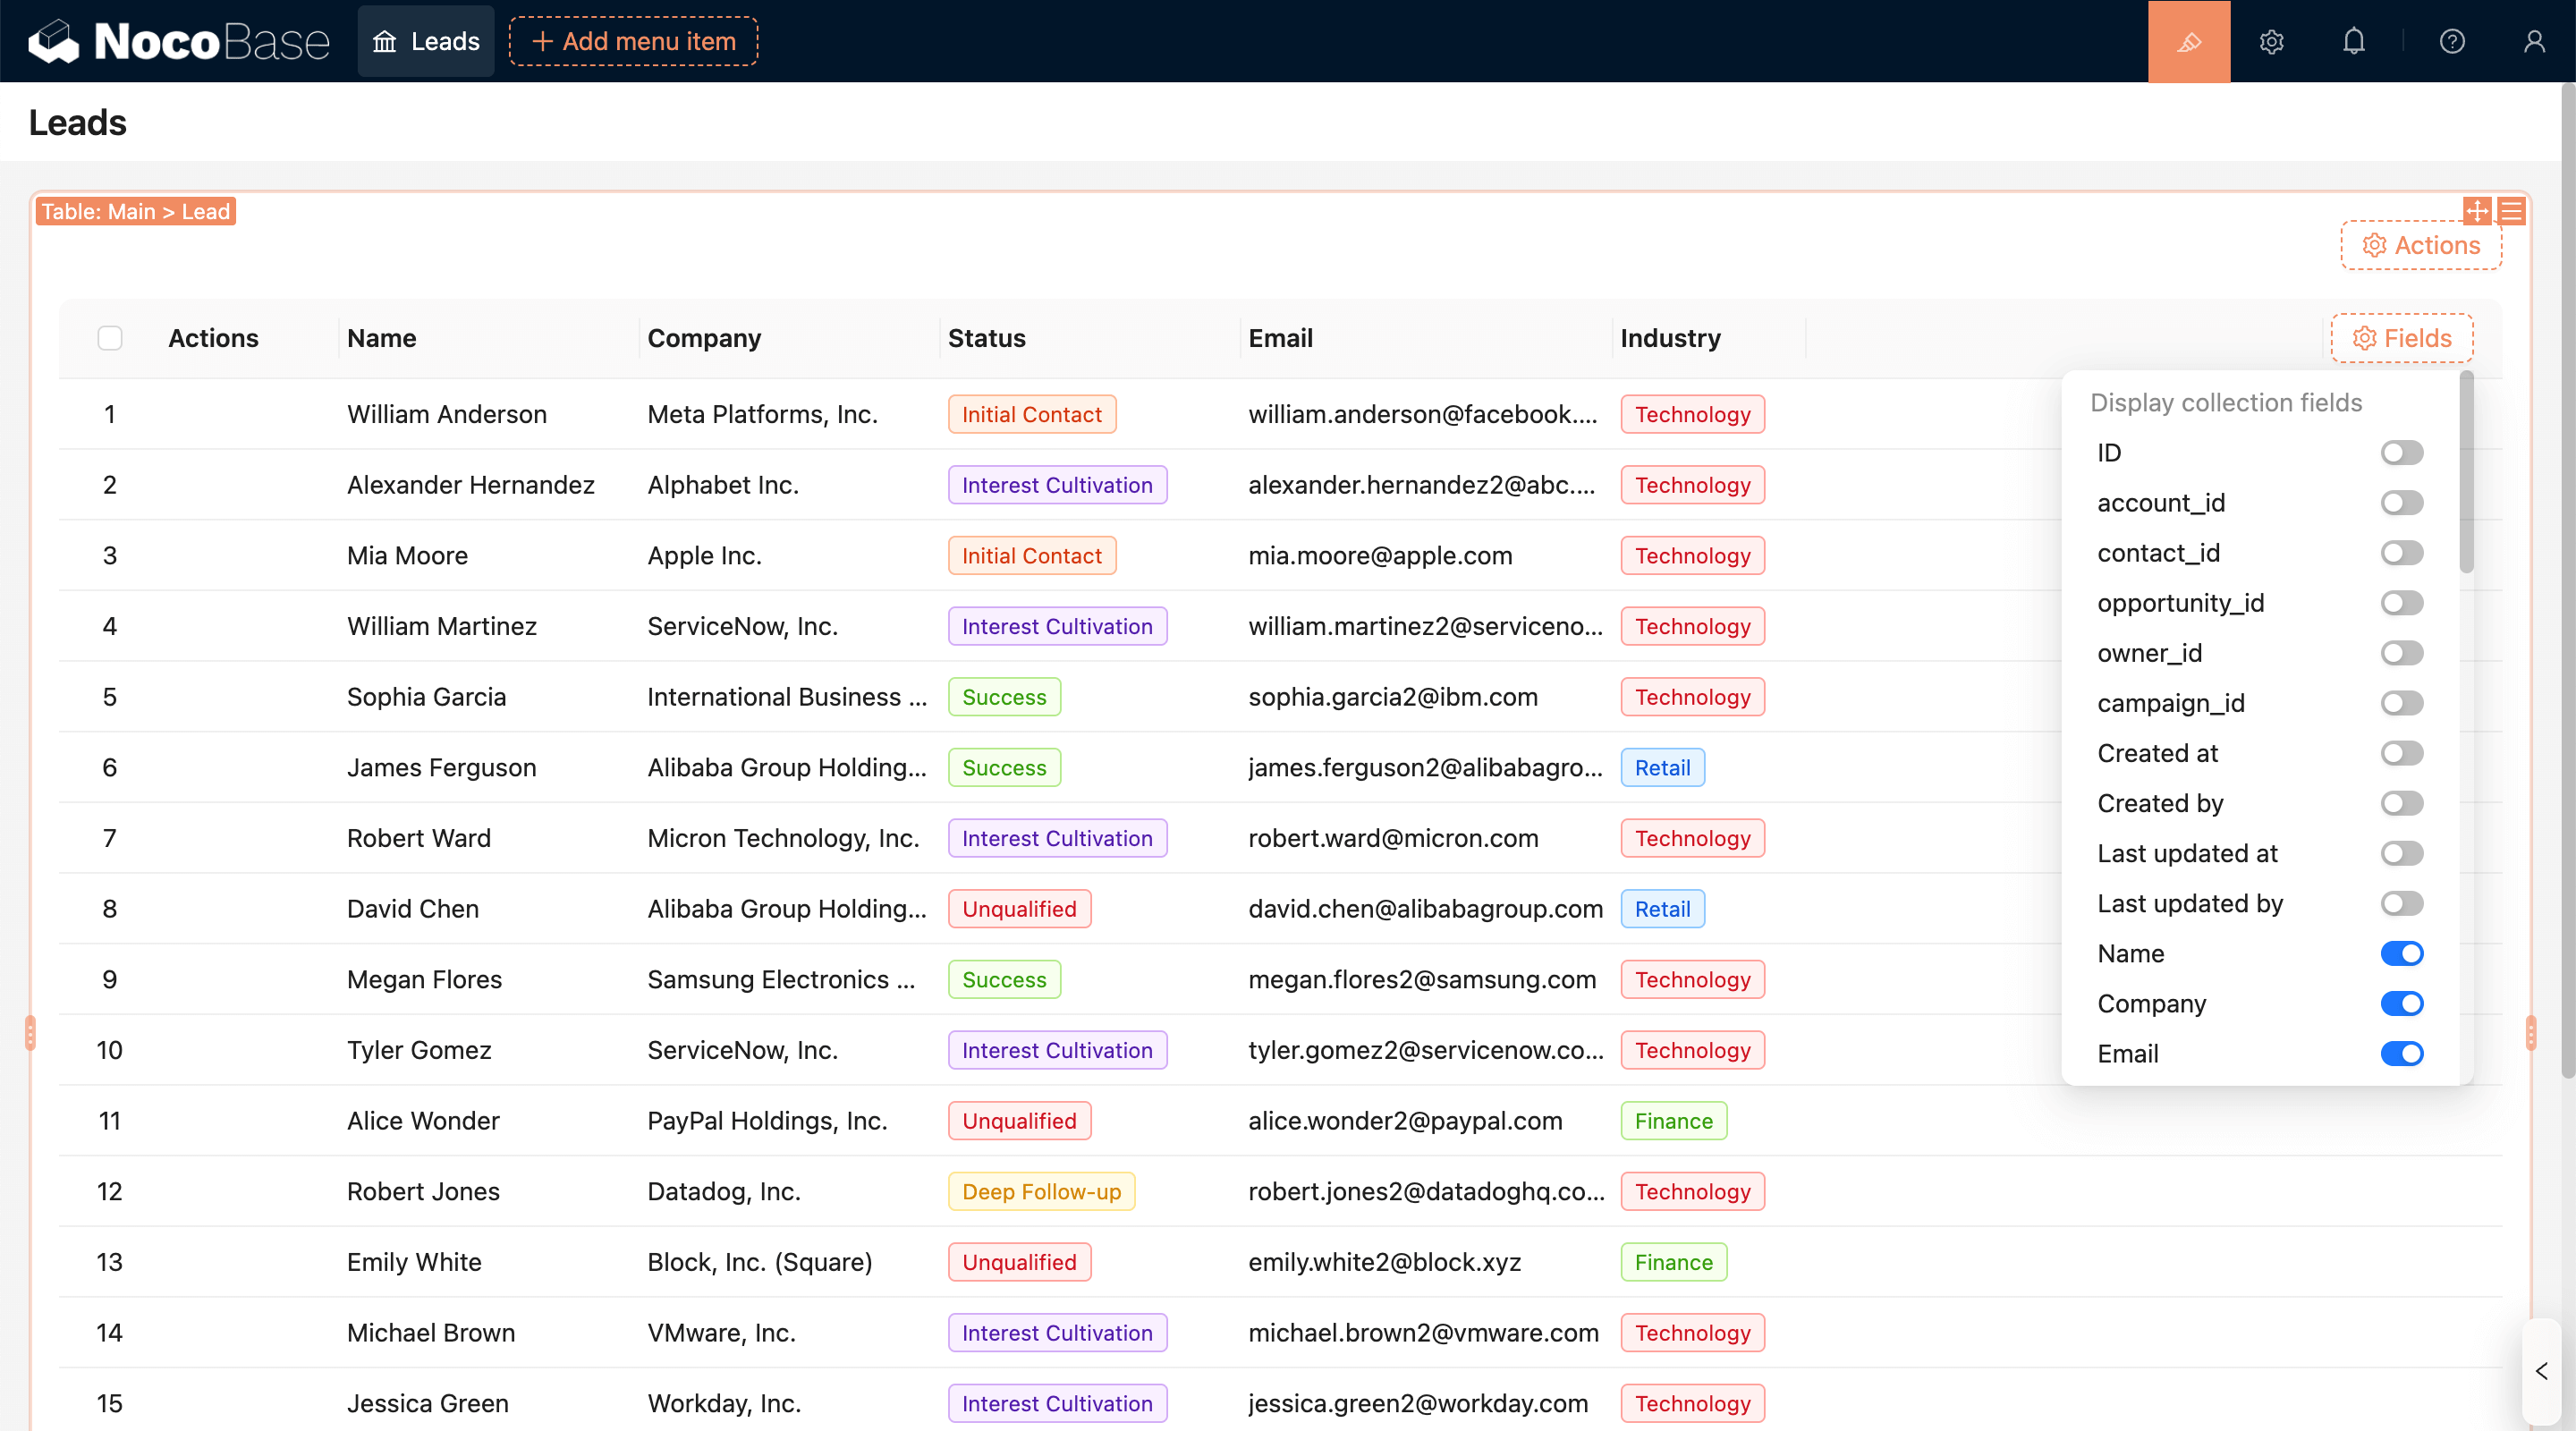Select the Leads menu item

pyautogui.click(x=426, y=41)
